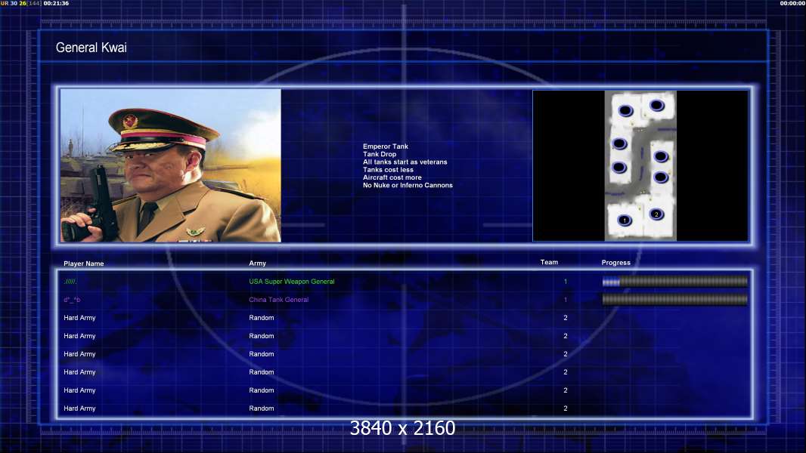Screen dimensions: 806x453
Task: Click "No Nuke or Inferno Cannons" text
Action: click(x=408, y=185)
